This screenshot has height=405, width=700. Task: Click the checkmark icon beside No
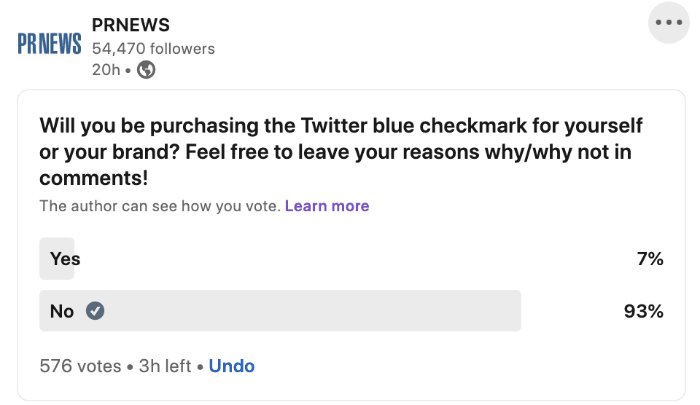96,311
